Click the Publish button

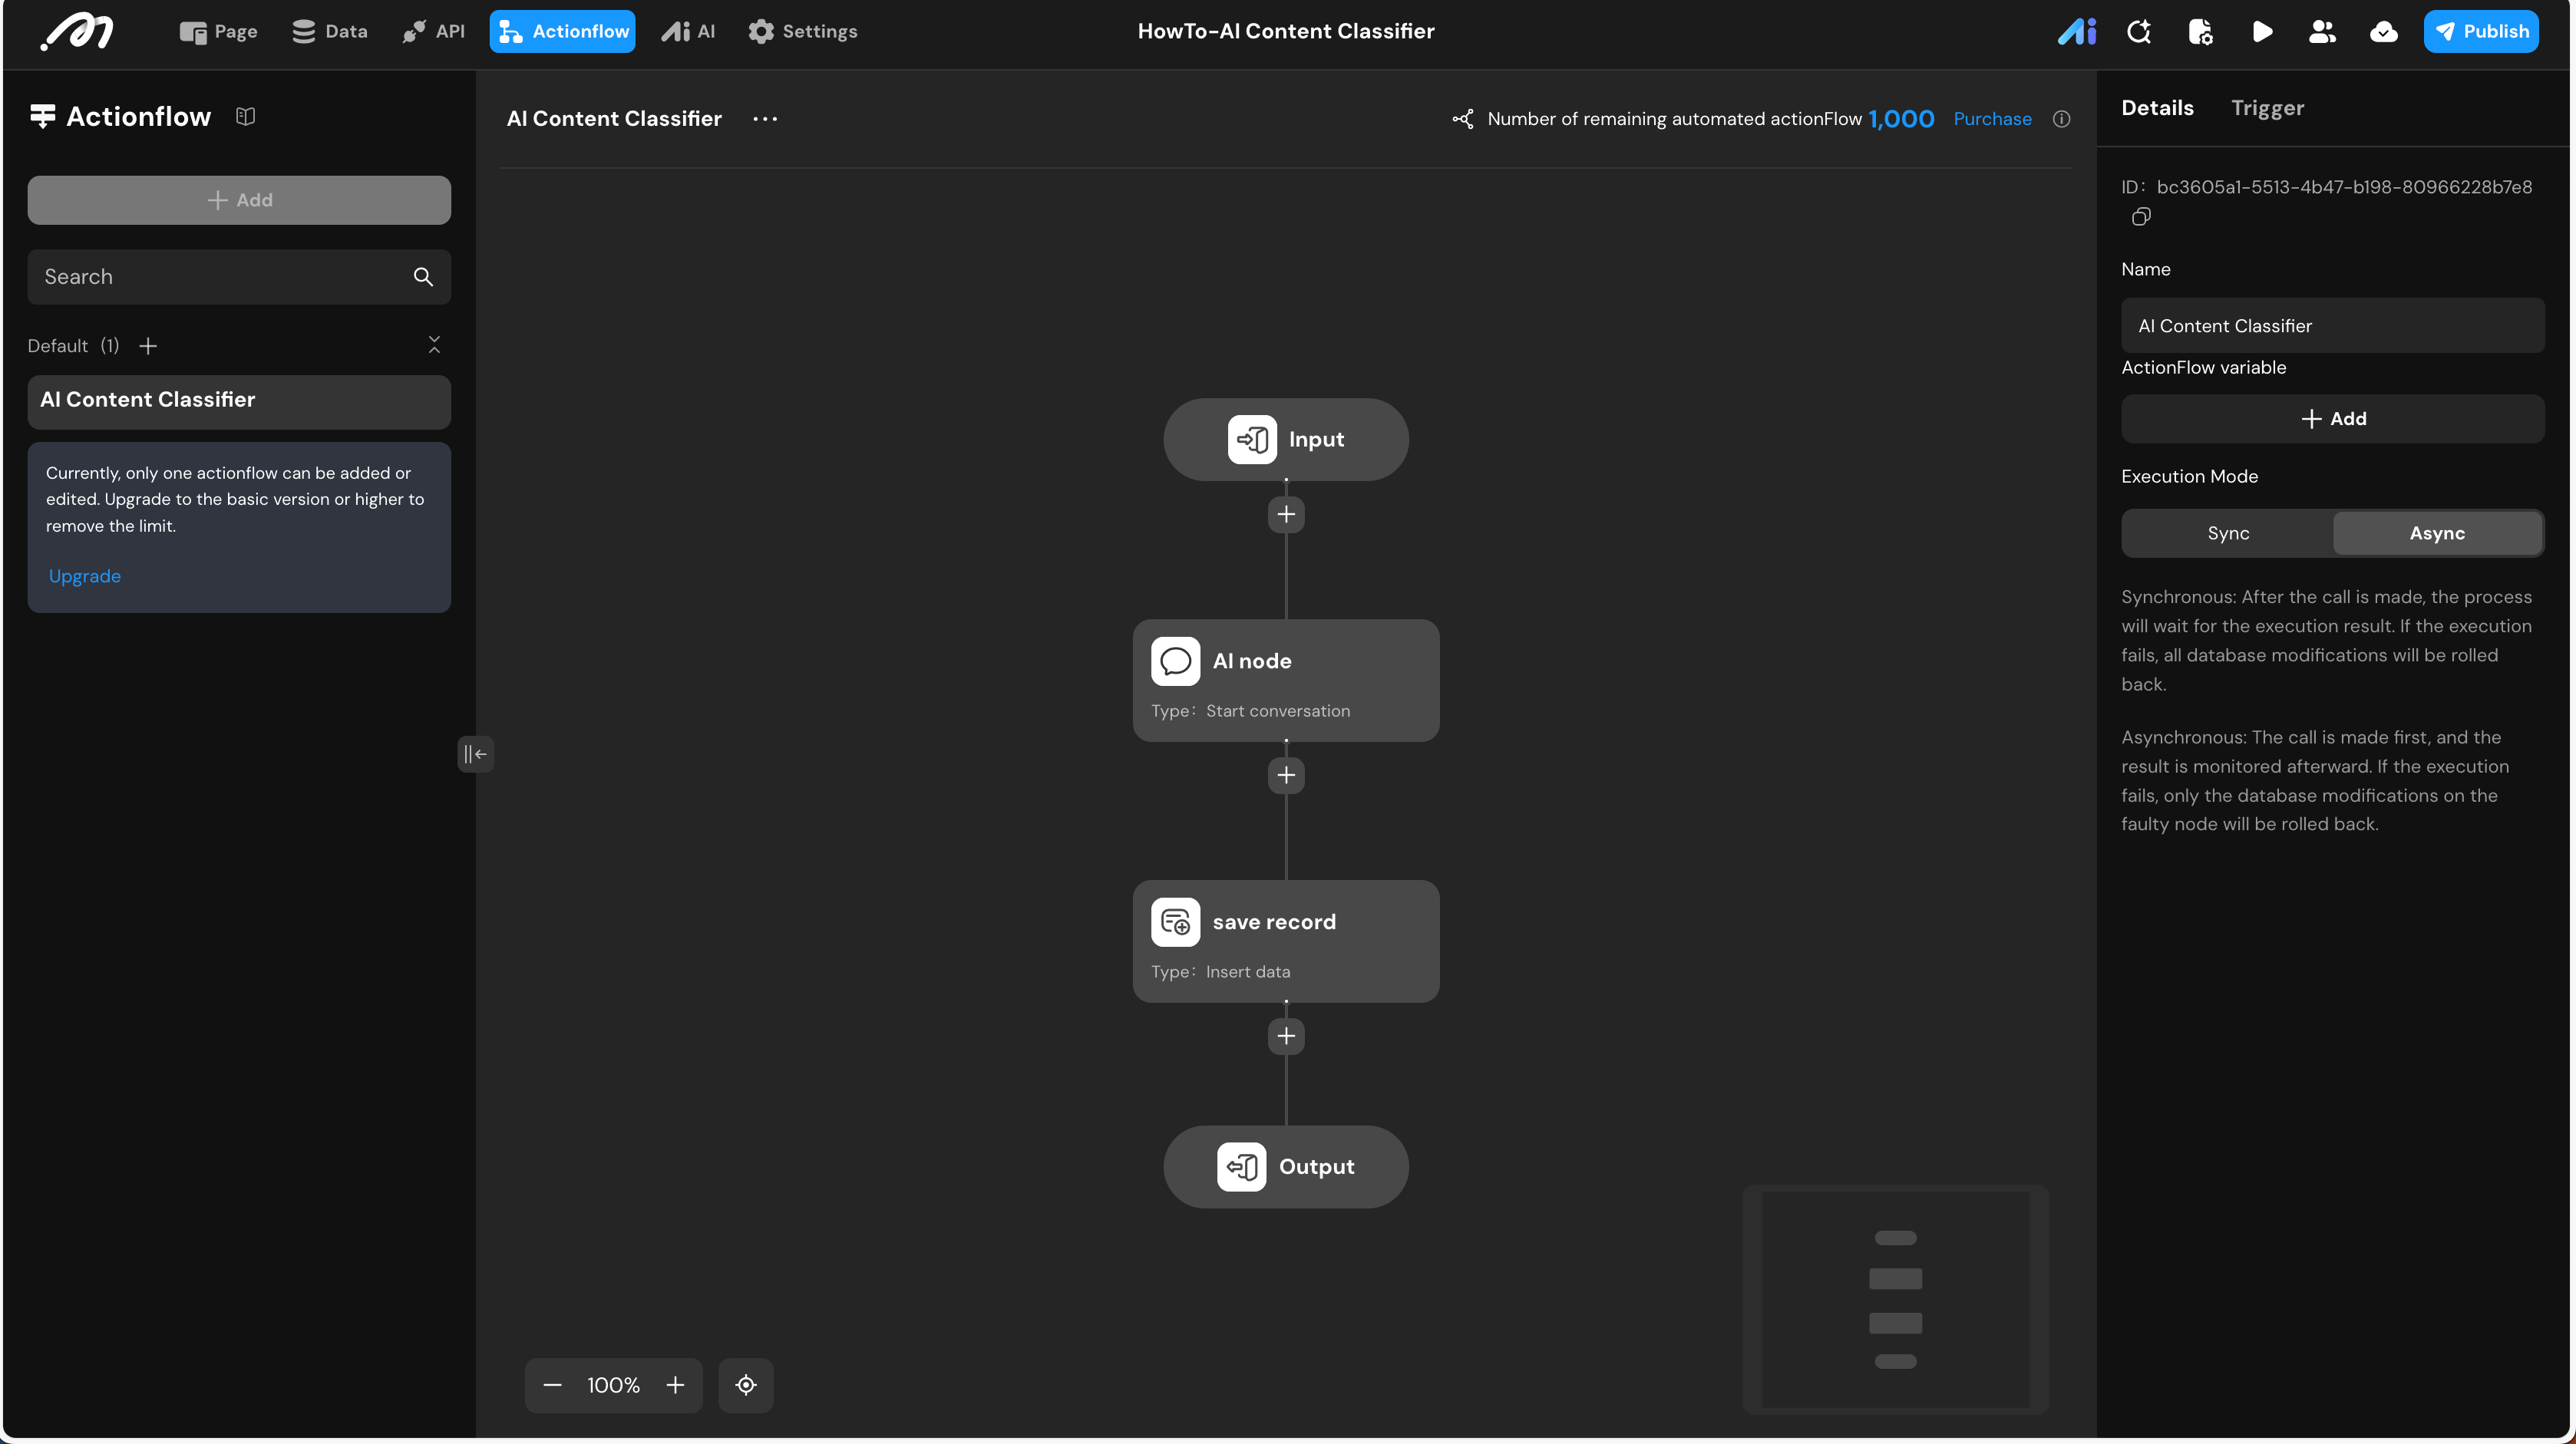[2480, 32]
